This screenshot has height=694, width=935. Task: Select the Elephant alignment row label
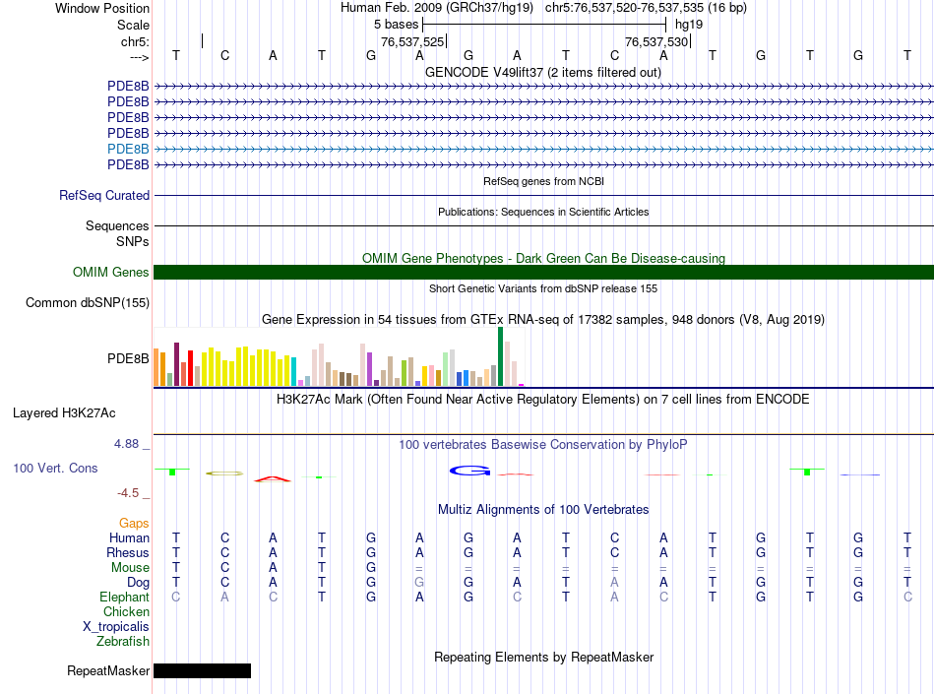[125, 597]
